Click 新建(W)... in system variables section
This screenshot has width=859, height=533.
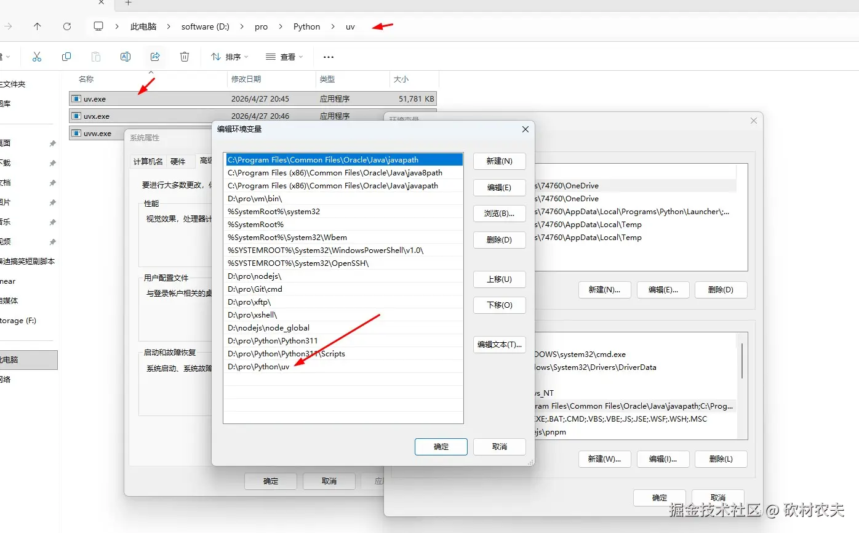[604, 459]
